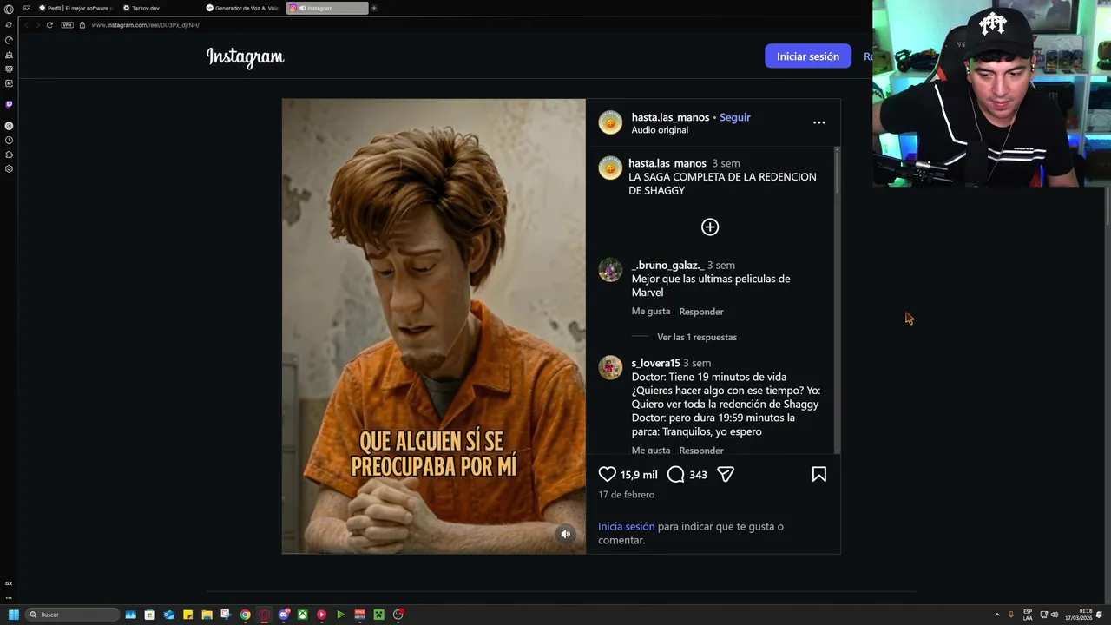Open hasta.las_manos username in post header
The height and width of the screenshot is (625, 1111).
point(670,117)
